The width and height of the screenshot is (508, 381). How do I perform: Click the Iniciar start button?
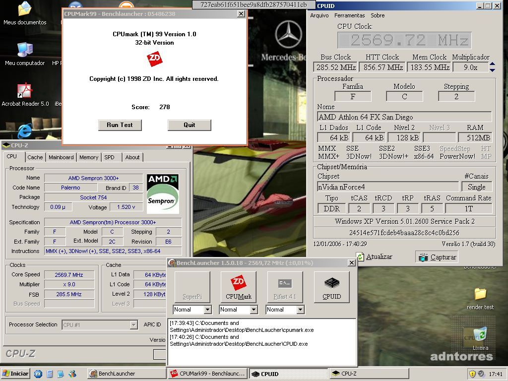(15, 374)
